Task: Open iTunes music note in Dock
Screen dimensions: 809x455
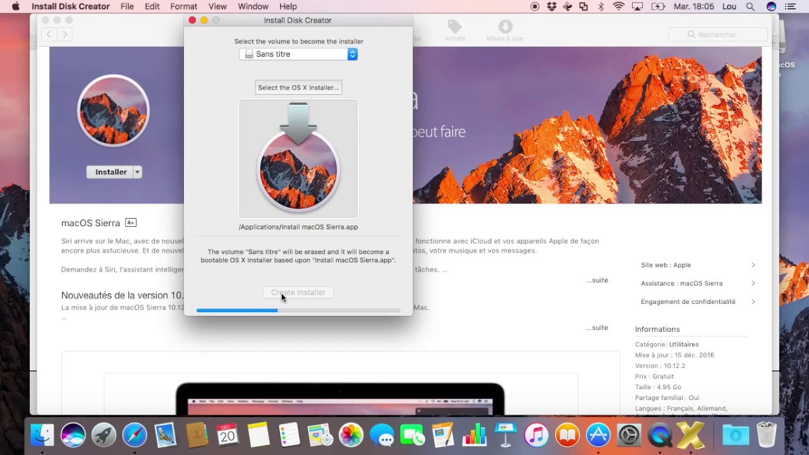Action: click(x=536, y=435)
